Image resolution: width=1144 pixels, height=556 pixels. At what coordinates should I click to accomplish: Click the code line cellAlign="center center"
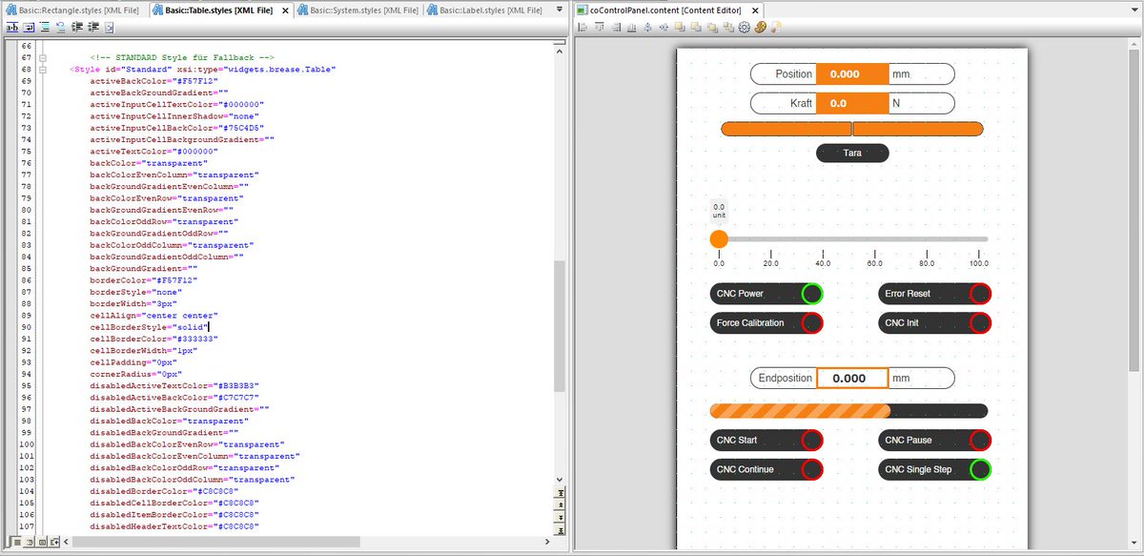pos(153,316)
